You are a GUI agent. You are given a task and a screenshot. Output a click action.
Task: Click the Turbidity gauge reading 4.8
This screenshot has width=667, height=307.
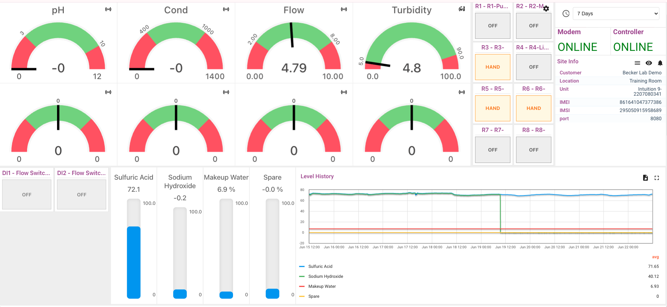pyautogui.click(x=412, y=68)
